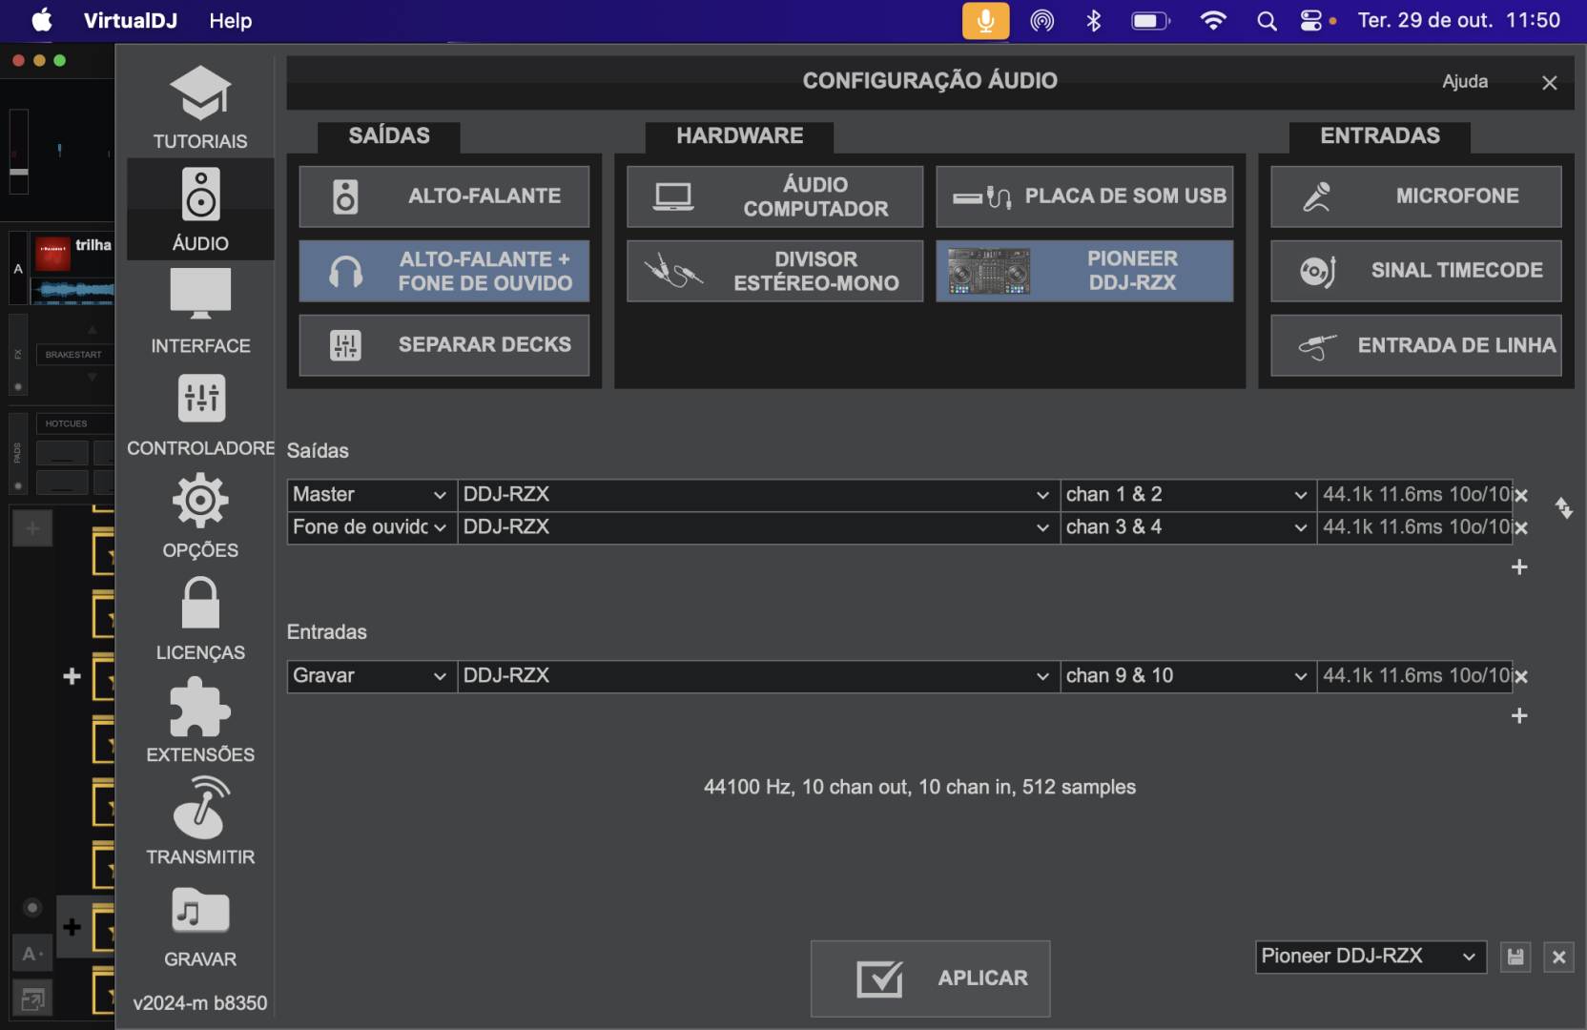Click the Master row 44.1k latency field
The width and height of the screenshot is (1587, 1030).
tap(1415, 495)
